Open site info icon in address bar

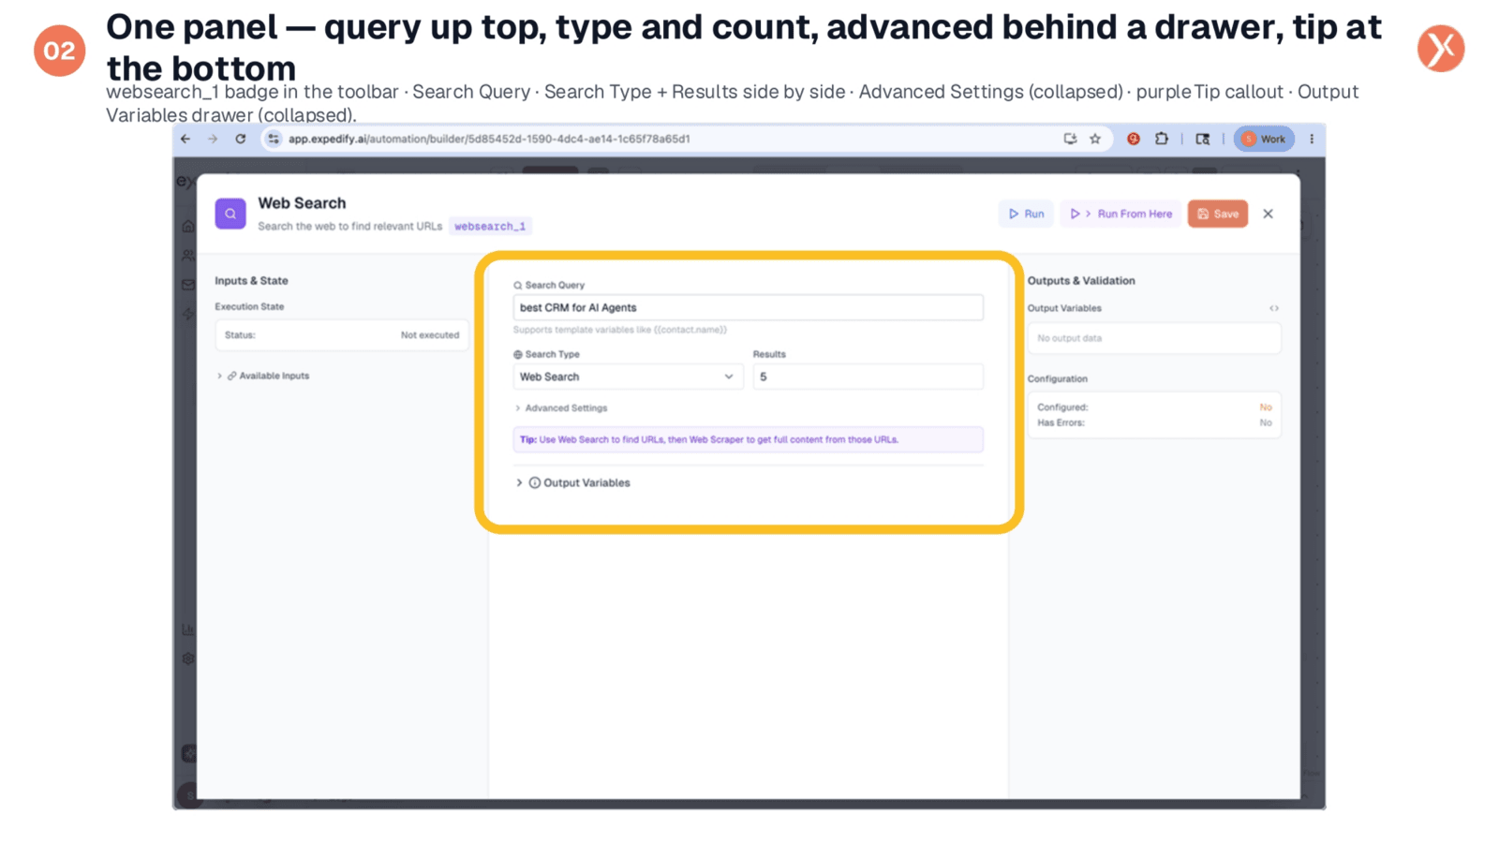(x=274, y=139)
